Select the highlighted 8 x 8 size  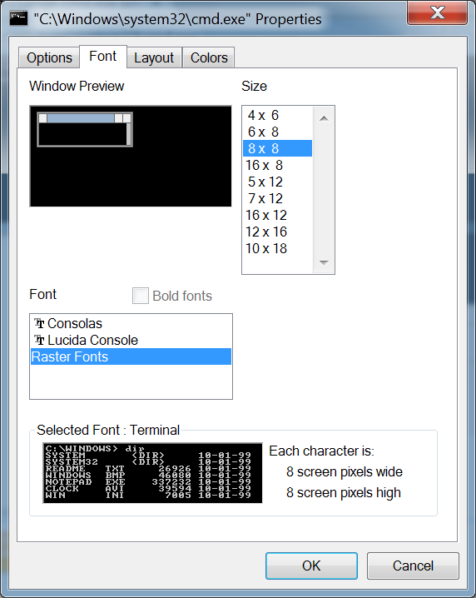click(x=277, y=148)
